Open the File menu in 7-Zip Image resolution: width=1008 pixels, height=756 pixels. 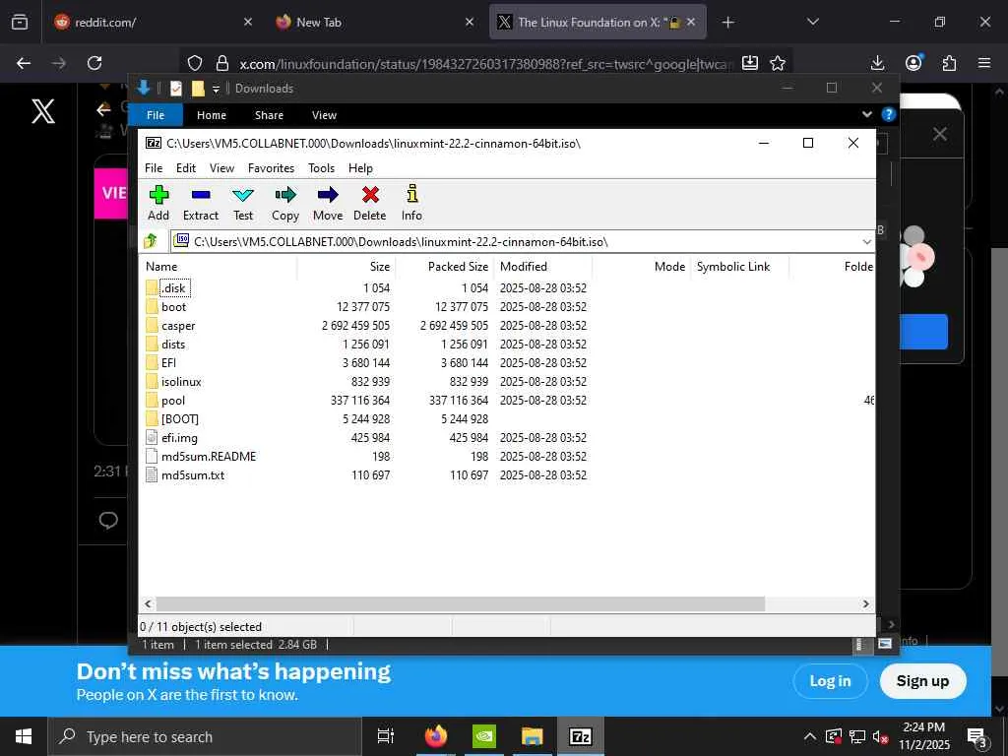[154, 167]
